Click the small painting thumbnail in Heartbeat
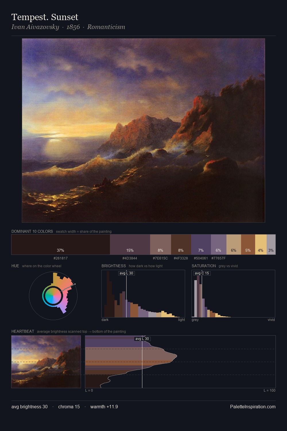The width and height of the screenshot is (287, 431). [x=46, y=362]
